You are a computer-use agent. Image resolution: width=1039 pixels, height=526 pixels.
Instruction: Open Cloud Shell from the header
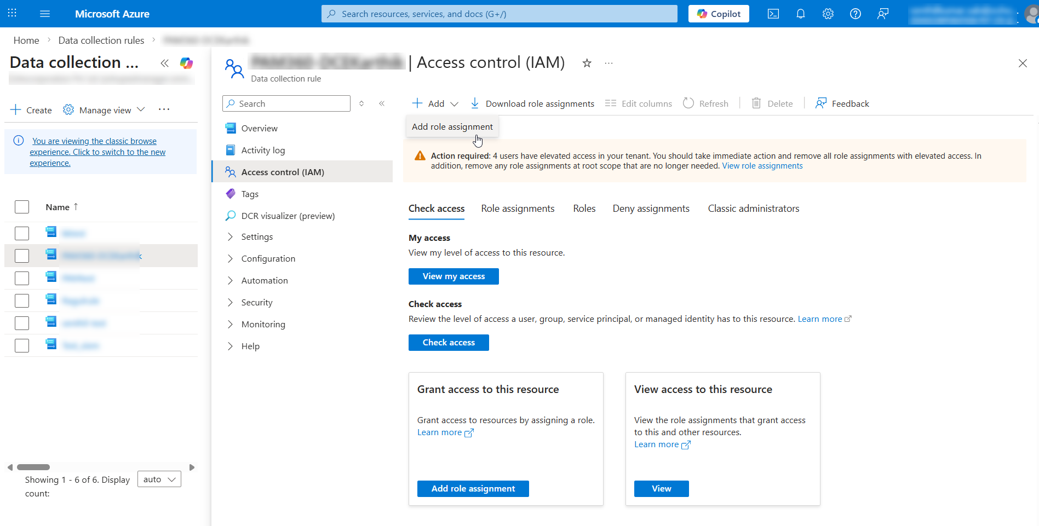pos(773,13)
